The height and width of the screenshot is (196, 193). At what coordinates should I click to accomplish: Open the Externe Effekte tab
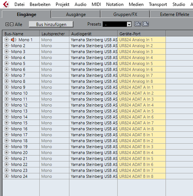[174, 14]
